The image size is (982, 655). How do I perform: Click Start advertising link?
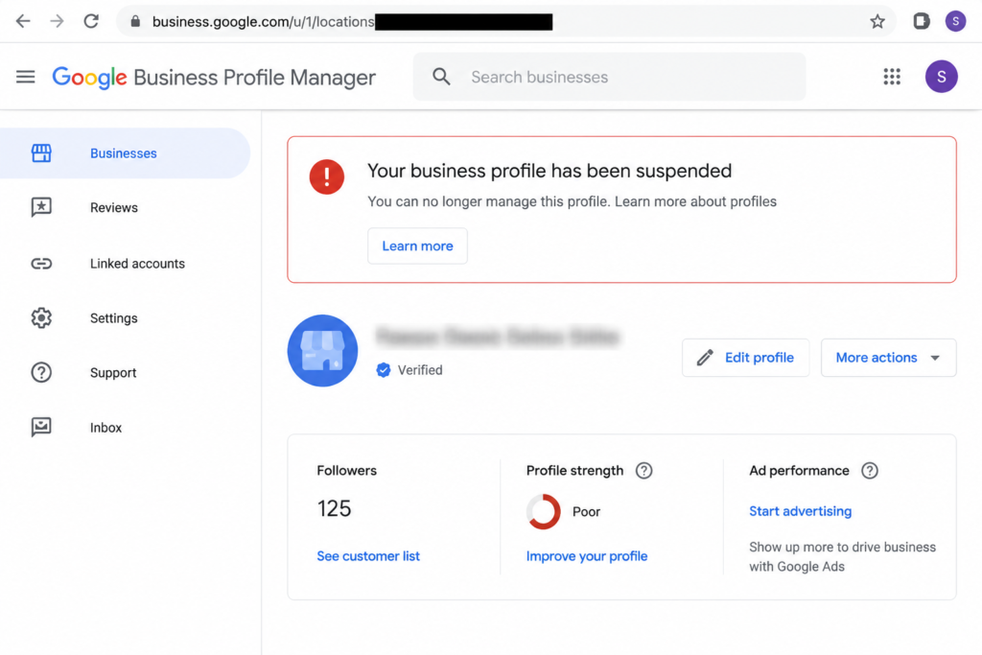coord(801,511)
